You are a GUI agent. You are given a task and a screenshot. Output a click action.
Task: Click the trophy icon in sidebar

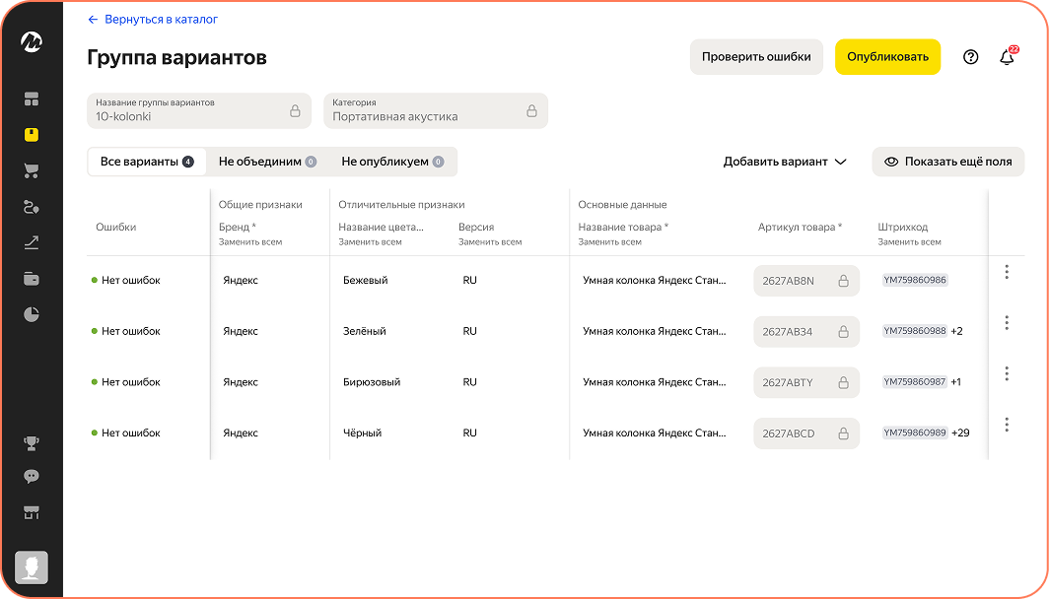click(x=32, y=442)
